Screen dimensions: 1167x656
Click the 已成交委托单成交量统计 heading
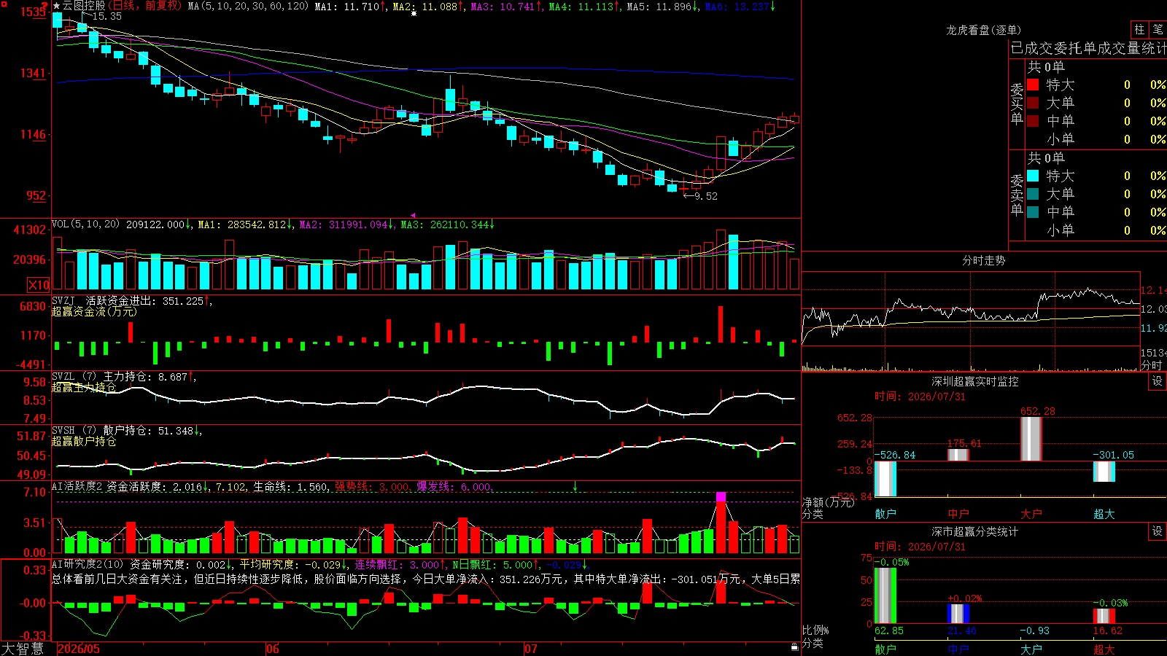pyautogui.click(x=1088, y=48)
